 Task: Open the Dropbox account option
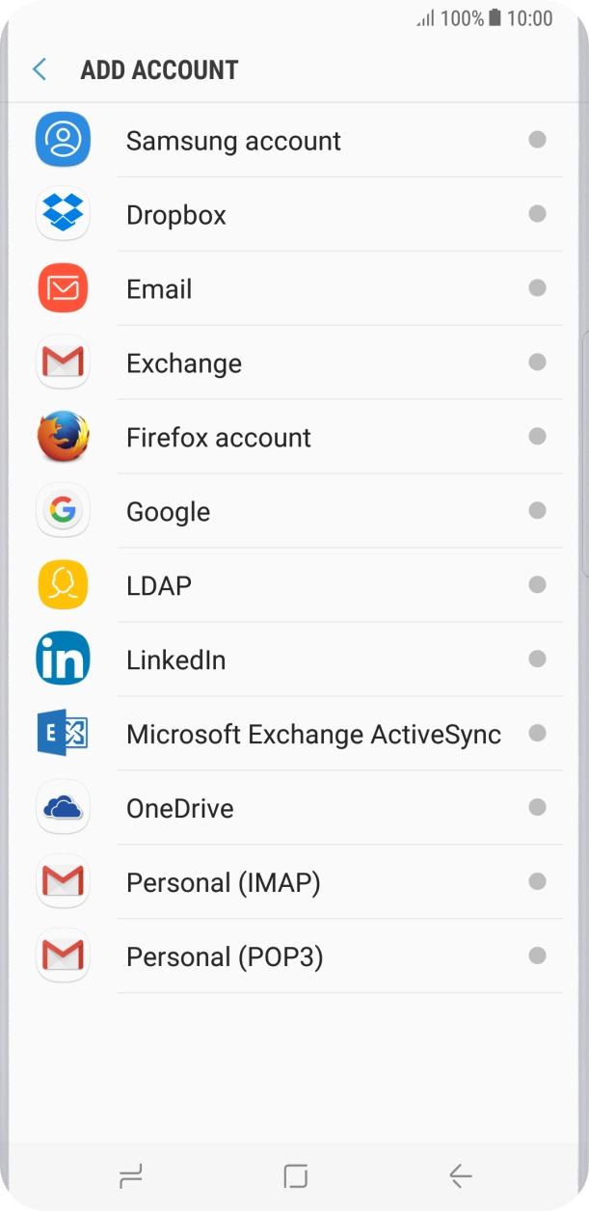[x=176, y=214]
